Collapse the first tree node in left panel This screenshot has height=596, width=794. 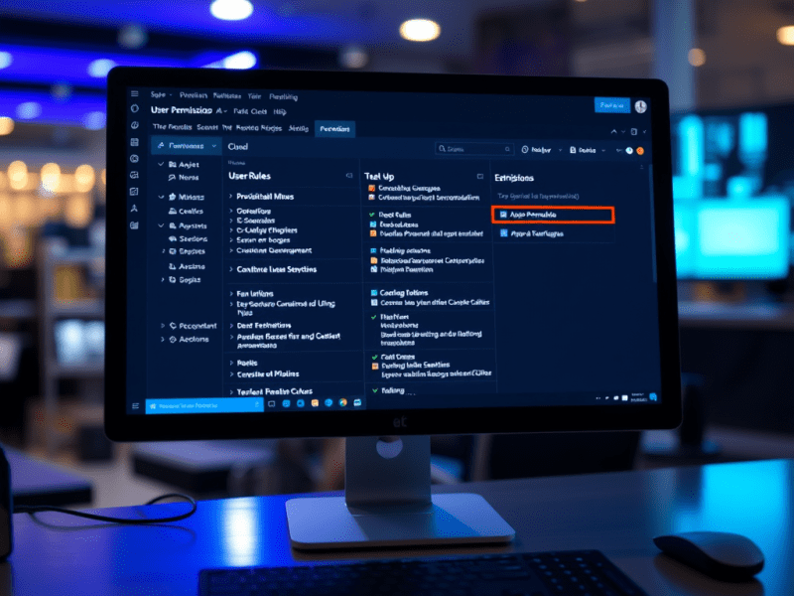[161, 165]
